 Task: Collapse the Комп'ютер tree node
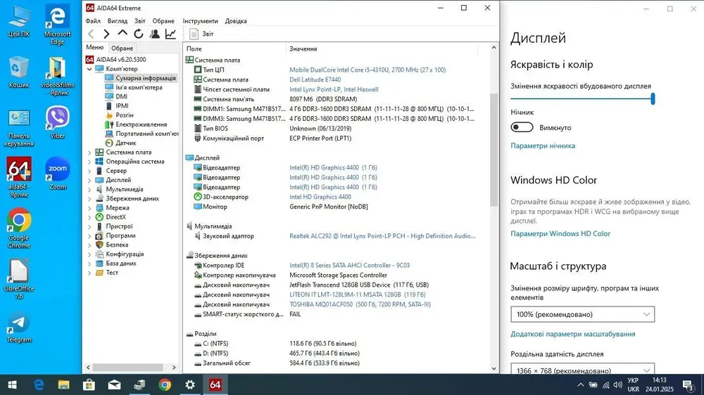[89, 69]
